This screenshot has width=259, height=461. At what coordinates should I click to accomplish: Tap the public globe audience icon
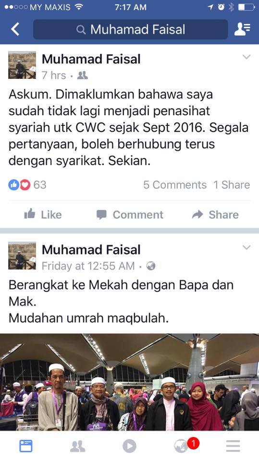click(x=151, y=266)
